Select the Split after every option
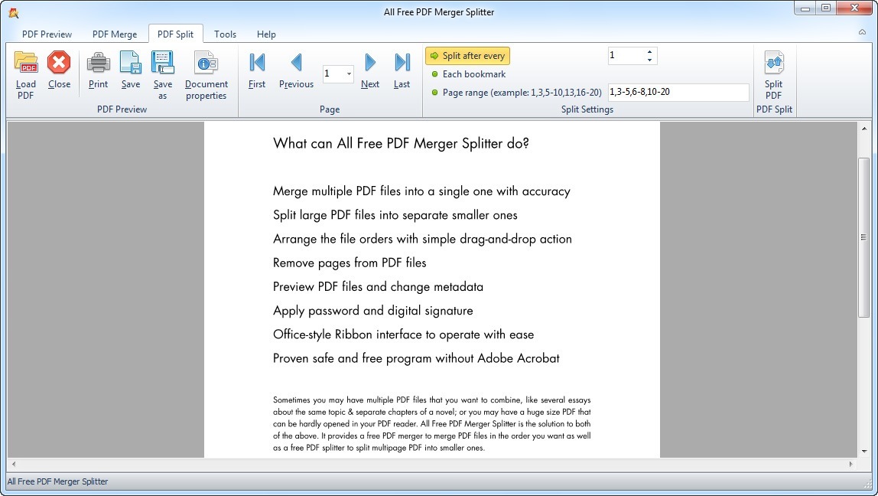The height and width of the screenshot is (496, 878). coord(467,55)
